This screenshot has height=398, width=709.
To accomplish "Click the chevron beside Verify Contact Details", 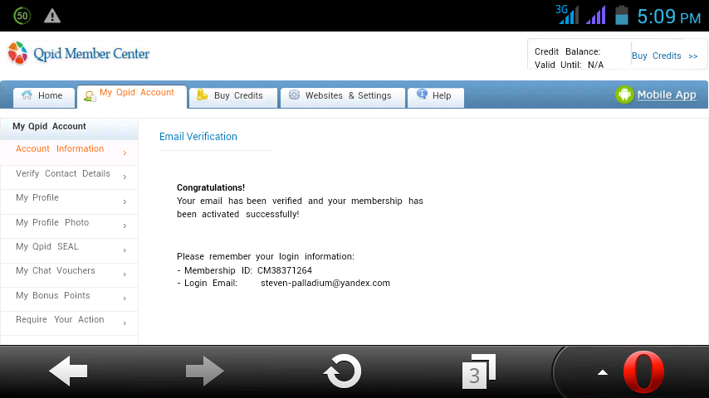I will point(125,177).
